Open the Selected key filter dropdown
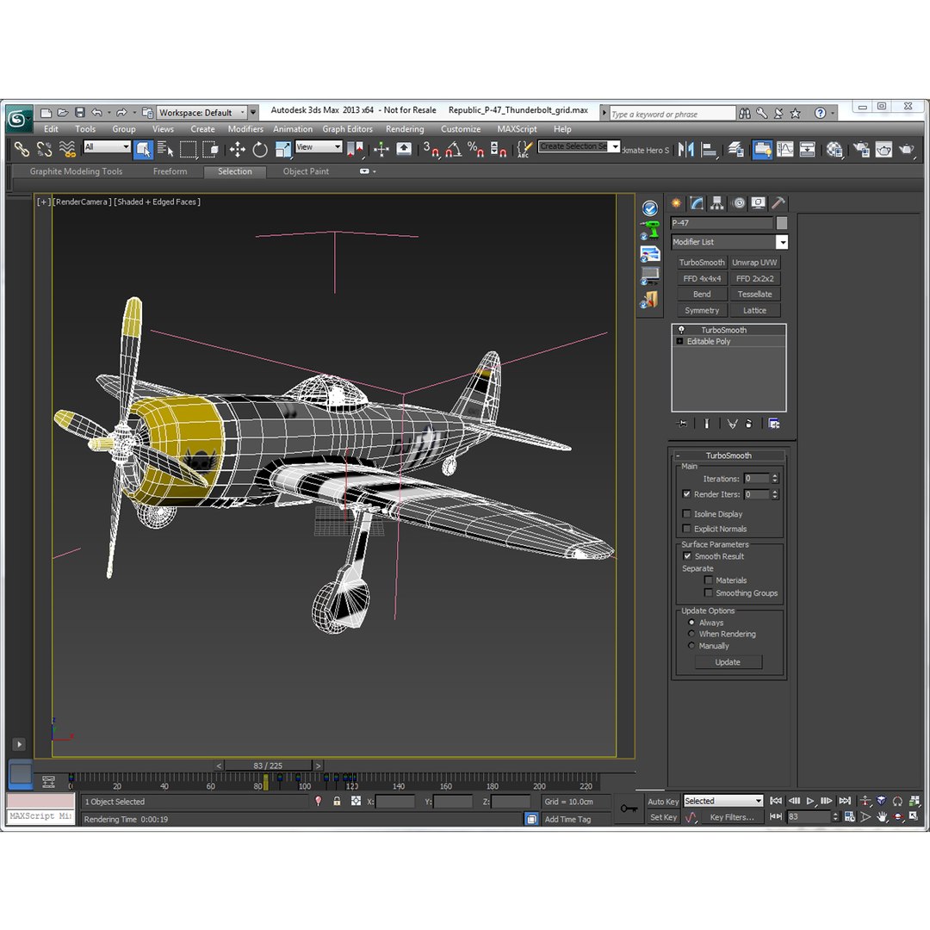Image resolution: width=930 pixels, height=930 pixels. 723,801
